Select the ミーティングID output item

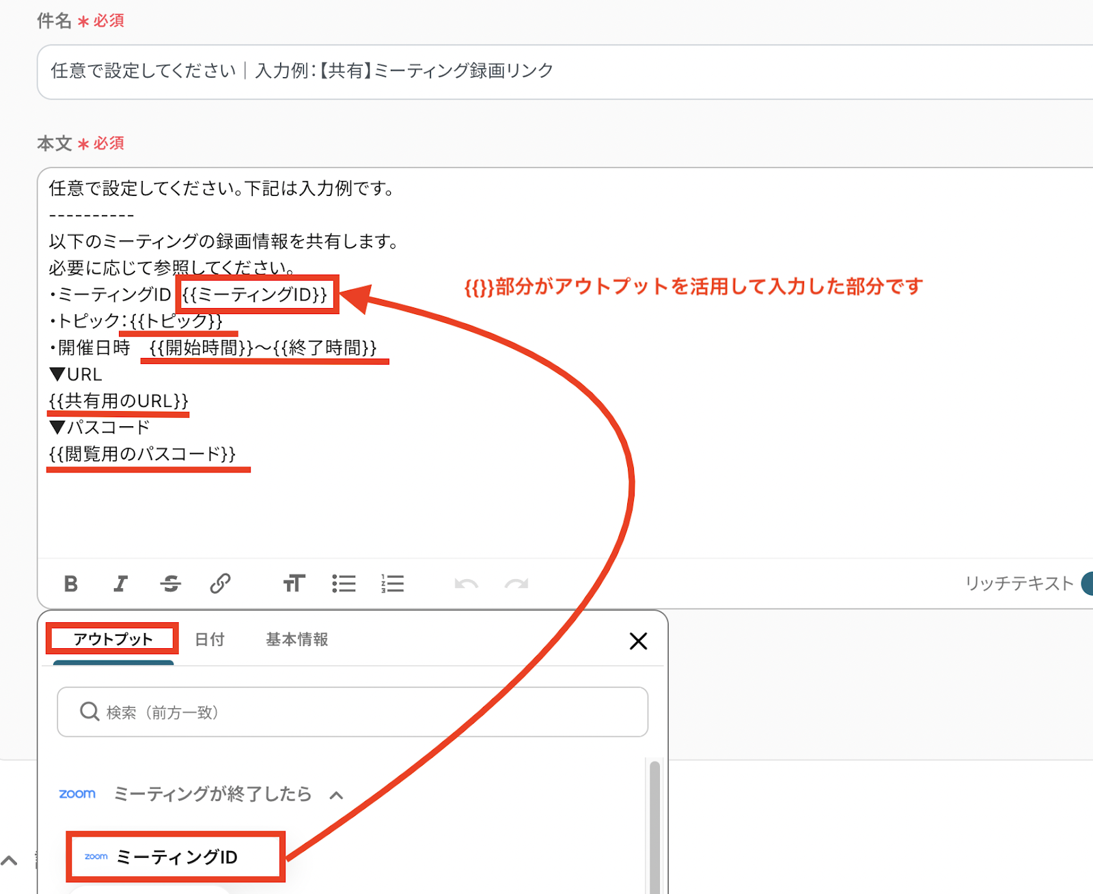[x=176, y=857]
